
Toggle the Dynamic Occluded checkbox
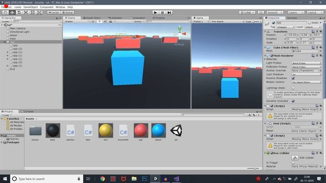tap(293, 101)
